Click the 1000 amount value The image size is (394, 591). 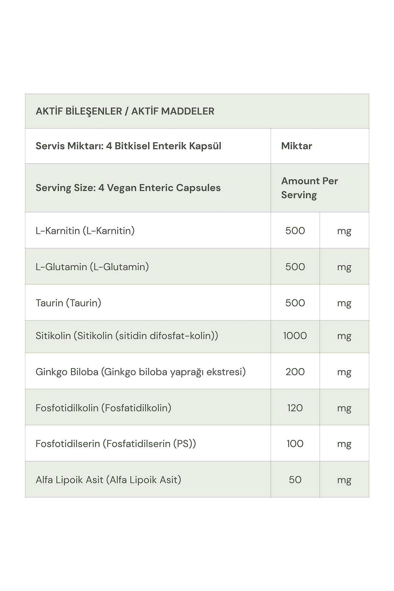(295, 336)
